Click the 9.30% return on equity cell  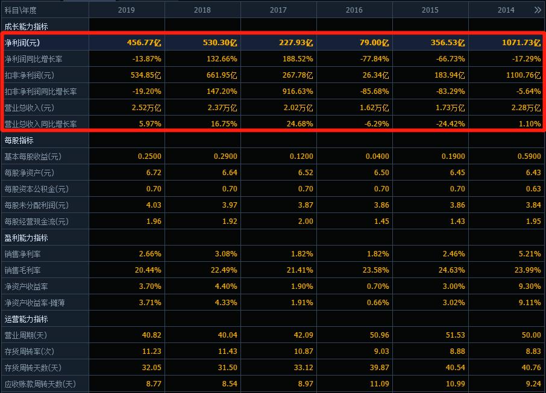[x=530, y=286]
